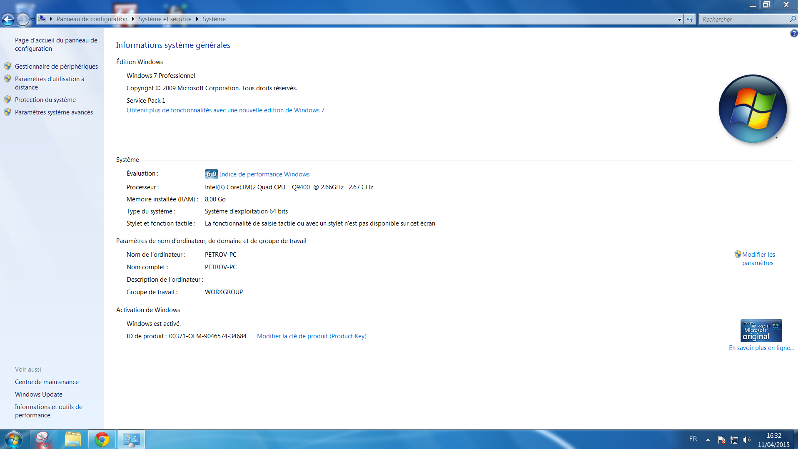Click the blue help question mark icon
798x449 pixels.
pyautogui.click(x=794, y=34)
